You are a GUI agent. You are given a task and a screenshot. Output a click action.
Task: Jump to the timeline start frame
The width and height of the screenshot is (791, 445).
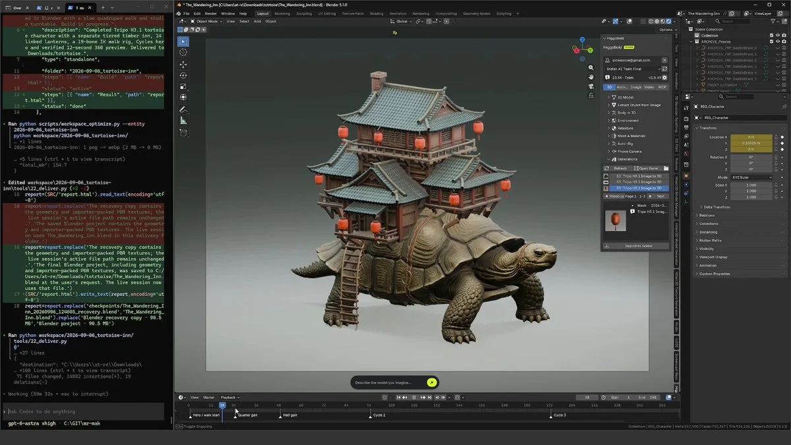click(398, 398)
